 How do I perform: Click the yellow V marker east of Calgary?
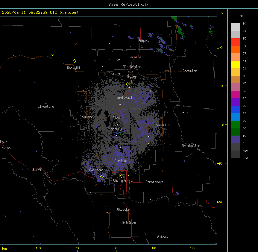click(128, 175)
